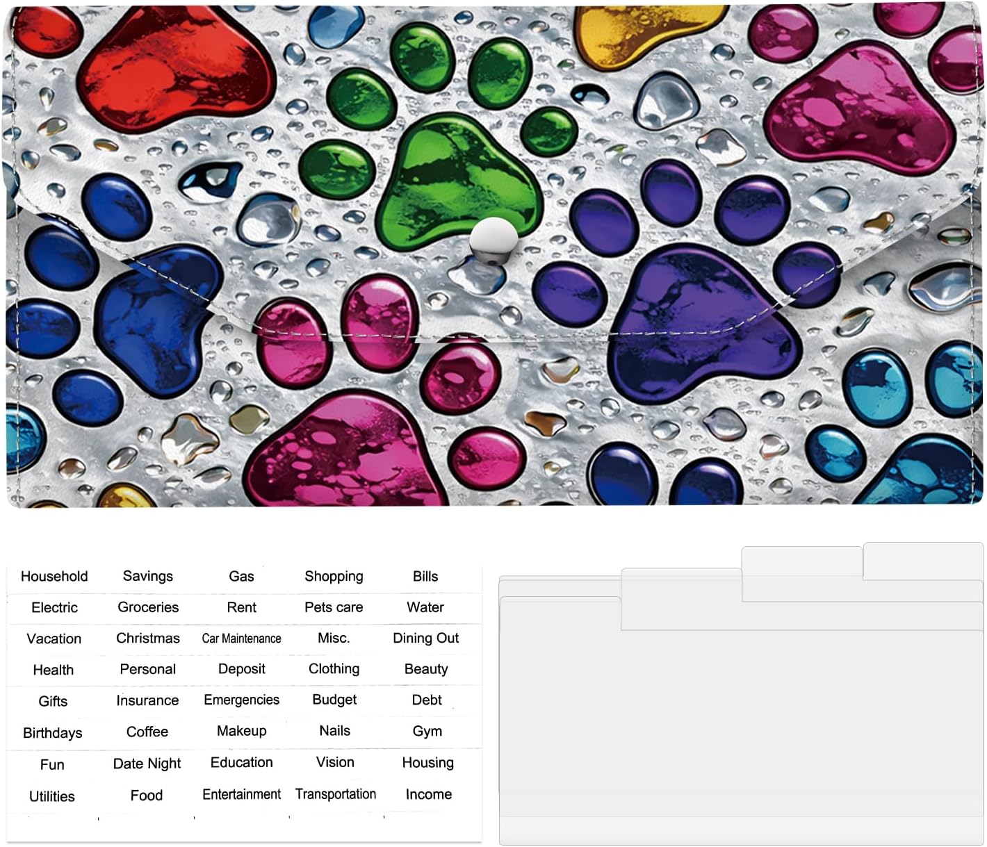Select the 'Income' label
Image resolution: width=987 pixels, height=847 pixels.
tap(428, 794)
